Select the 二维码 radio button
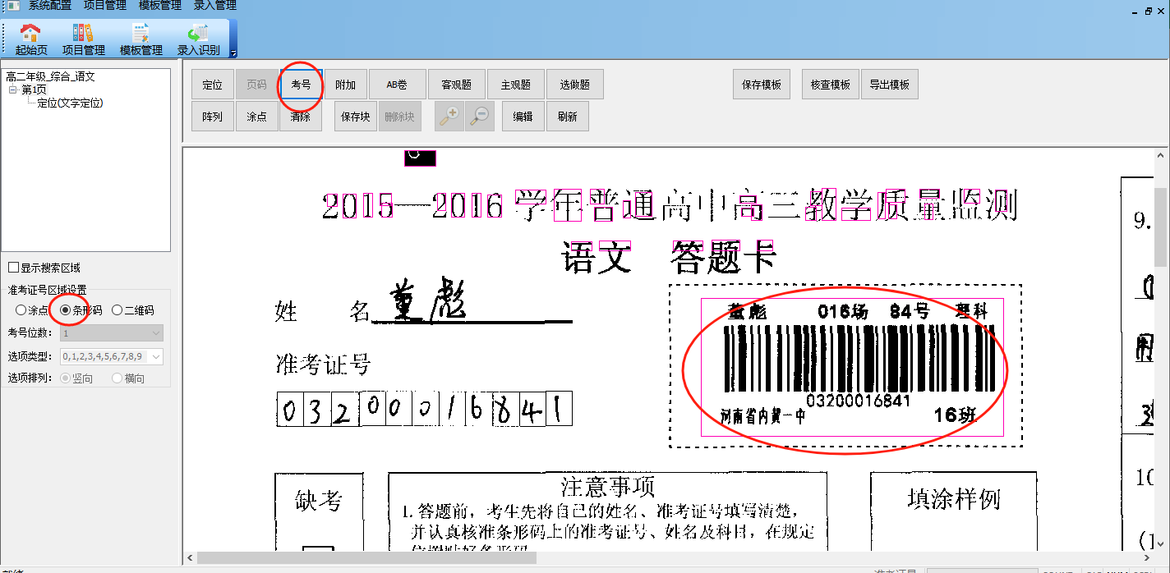This screenshot has width=1170, height=573. click(x=117, y=310)
